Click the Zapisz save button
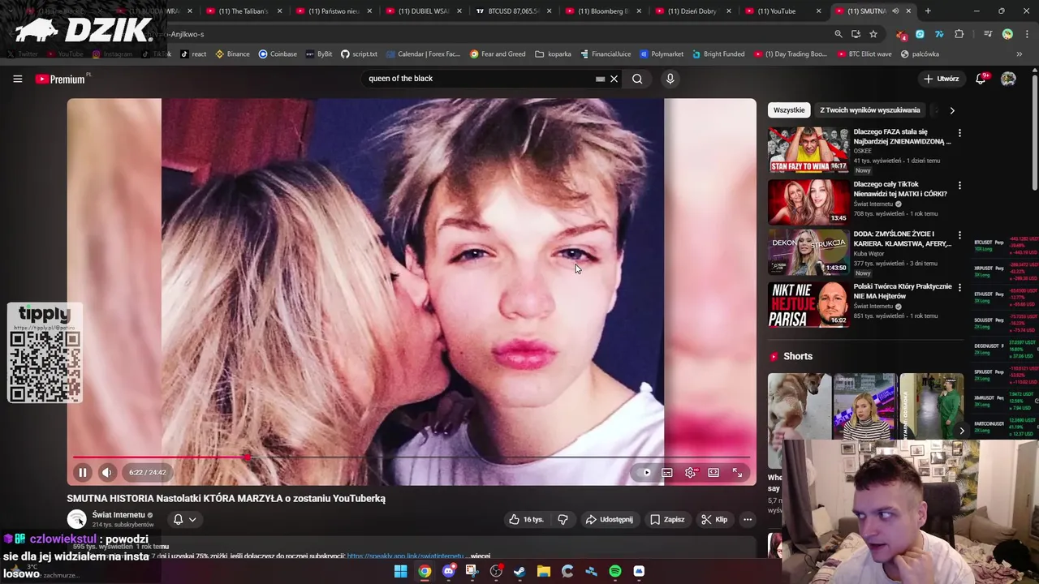The height and width of the screenshot is (584, 1039). coord(666,519)
